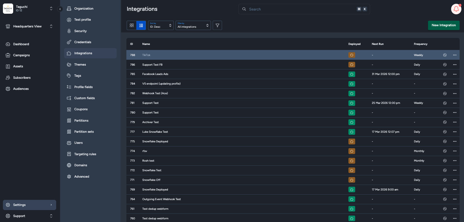Viewport: 464px width, 222px height.
Task: Open activity icon for integration 775
Action: (445, 141)
